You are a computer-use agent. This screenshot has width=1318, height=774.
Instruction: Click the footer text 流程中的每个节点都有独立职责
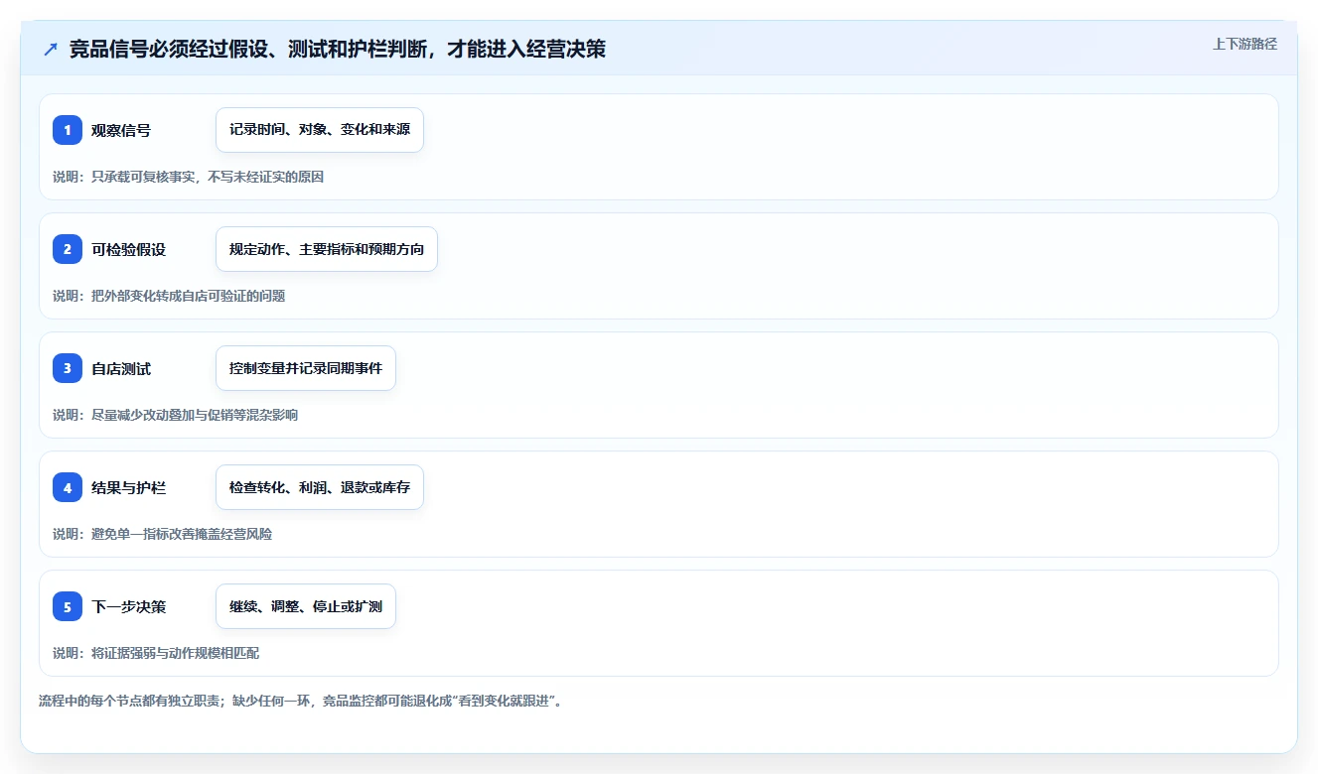pos(301,701)
